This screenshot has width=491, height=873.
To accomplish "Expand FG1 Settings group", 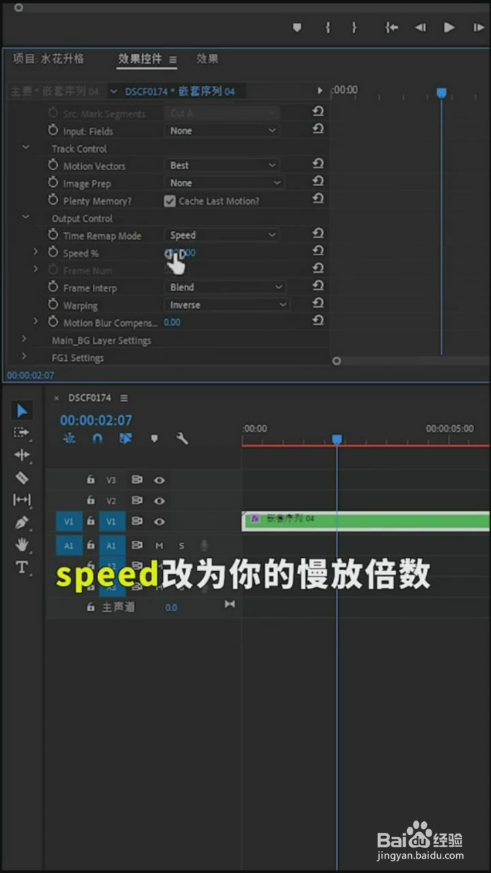I will (x=25, y=356).
